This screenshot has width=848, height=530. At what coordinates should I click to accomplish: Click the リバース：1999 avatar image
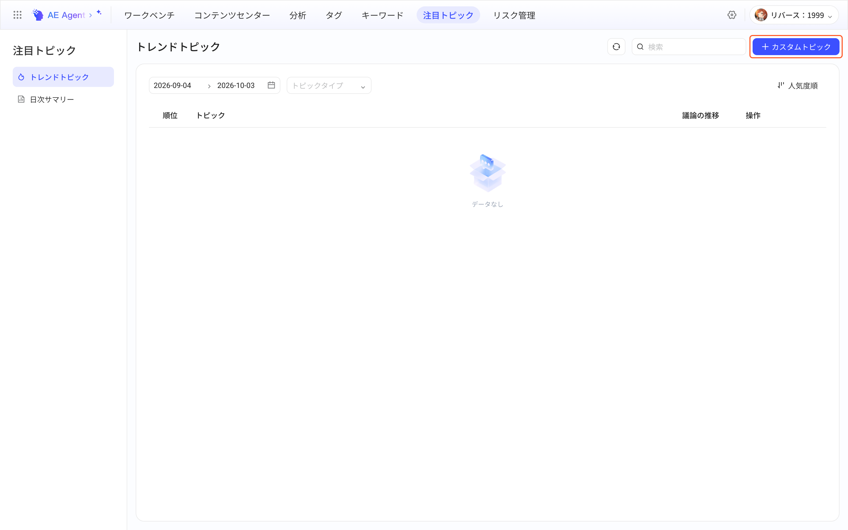pyautogui.click(x=761, y=15)
